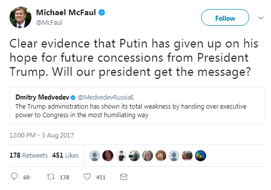Click the first gray default liker avatar

coord(95,156)
